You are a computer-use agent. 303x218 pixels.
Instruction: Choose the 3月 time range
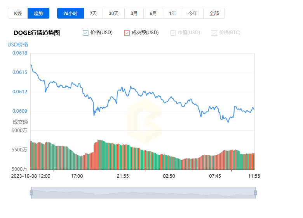tap(134, 13)
